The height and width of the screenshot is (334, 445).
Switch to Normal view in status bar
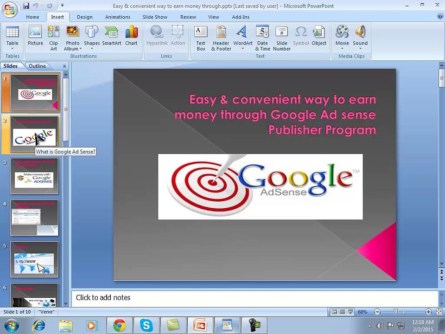[x=334, y=312]
